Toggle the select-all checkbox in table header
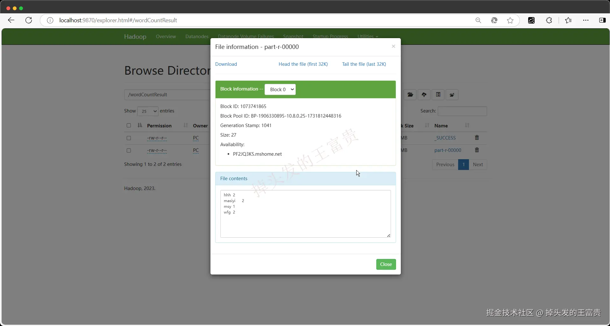Image resolution: width=610 pixels, height=326 pixels. point(129,126)
